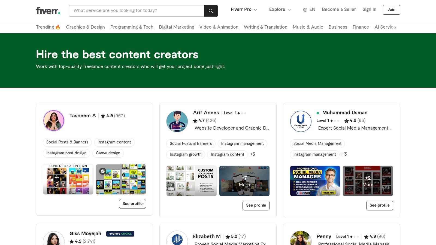Click the globe language icon
436x245 pixels.
pyautogui.click(x=305, y=10)
